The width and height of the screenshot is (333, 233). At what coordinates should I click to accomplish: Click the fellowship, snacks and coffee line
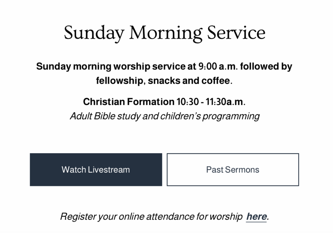[x=164, y=81]
